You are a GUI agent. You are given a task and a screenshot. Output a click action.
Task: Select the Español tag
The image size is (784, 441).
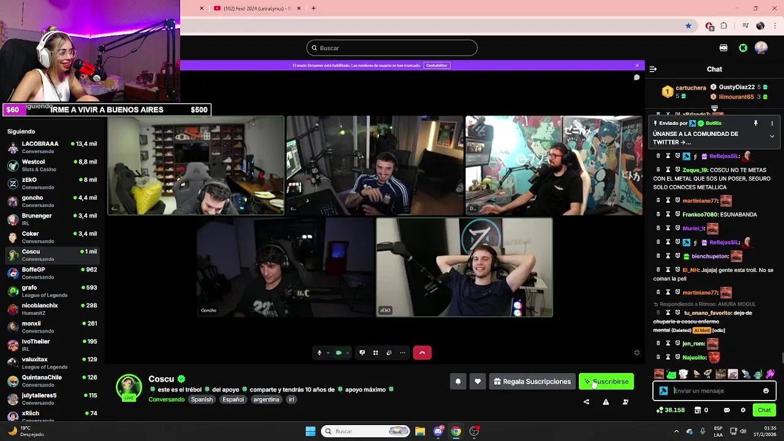(x=233, y=399)
